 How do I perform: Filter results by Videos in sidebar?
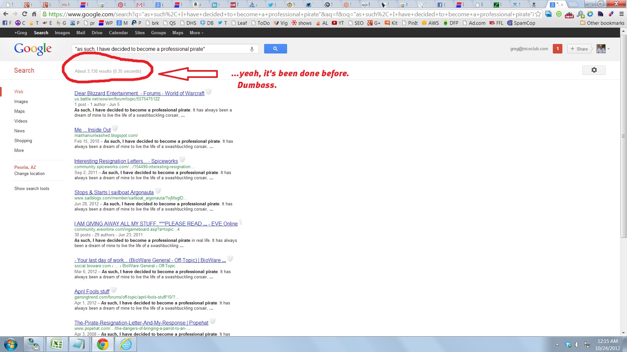coord(21,121)
